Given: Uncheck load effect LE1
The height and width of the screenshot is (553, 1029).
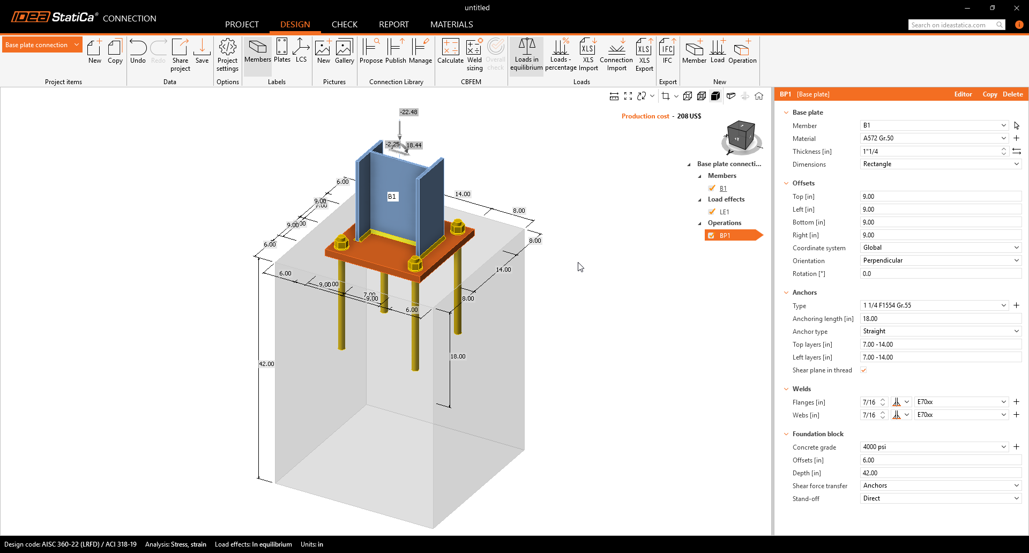Looking at the screenshot, I should point(712,212).
